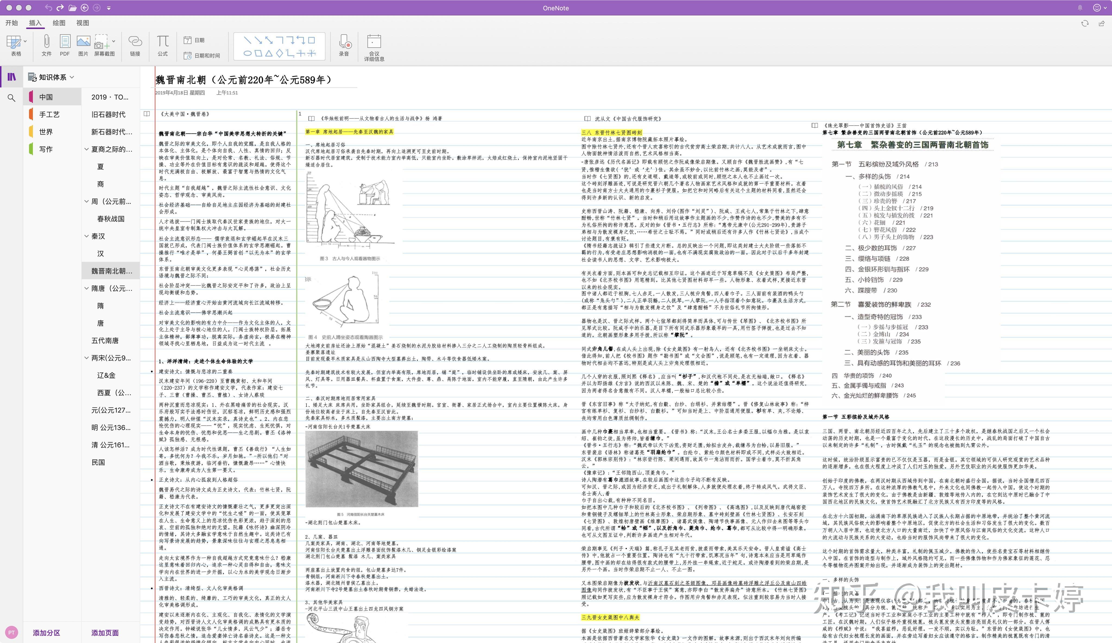
Task: Open the quick access toolbar customize dropdown
Action: [109, 8]
